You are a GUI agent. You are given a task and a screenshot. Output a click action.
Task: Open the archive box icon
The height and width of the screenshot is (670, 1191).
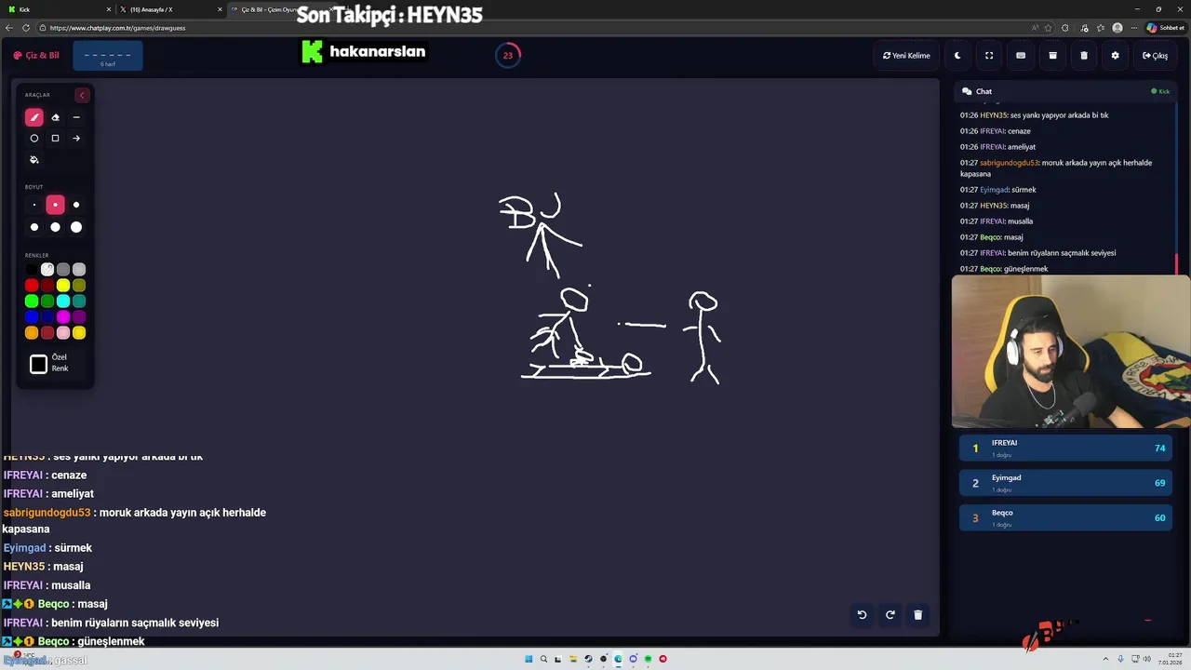(1052, 56)
